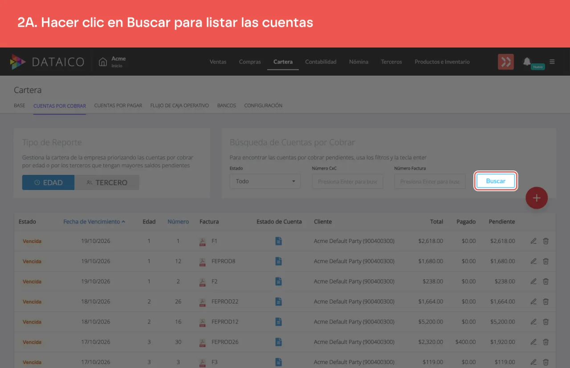
Task: Switch to the BANCOS tab
Action: click(x=226, y=106)
